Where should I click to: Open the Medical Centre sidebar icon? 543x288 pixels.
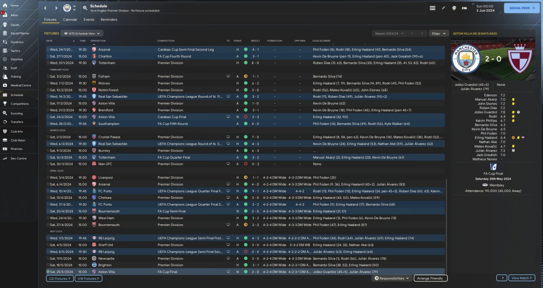pos(6,85)
